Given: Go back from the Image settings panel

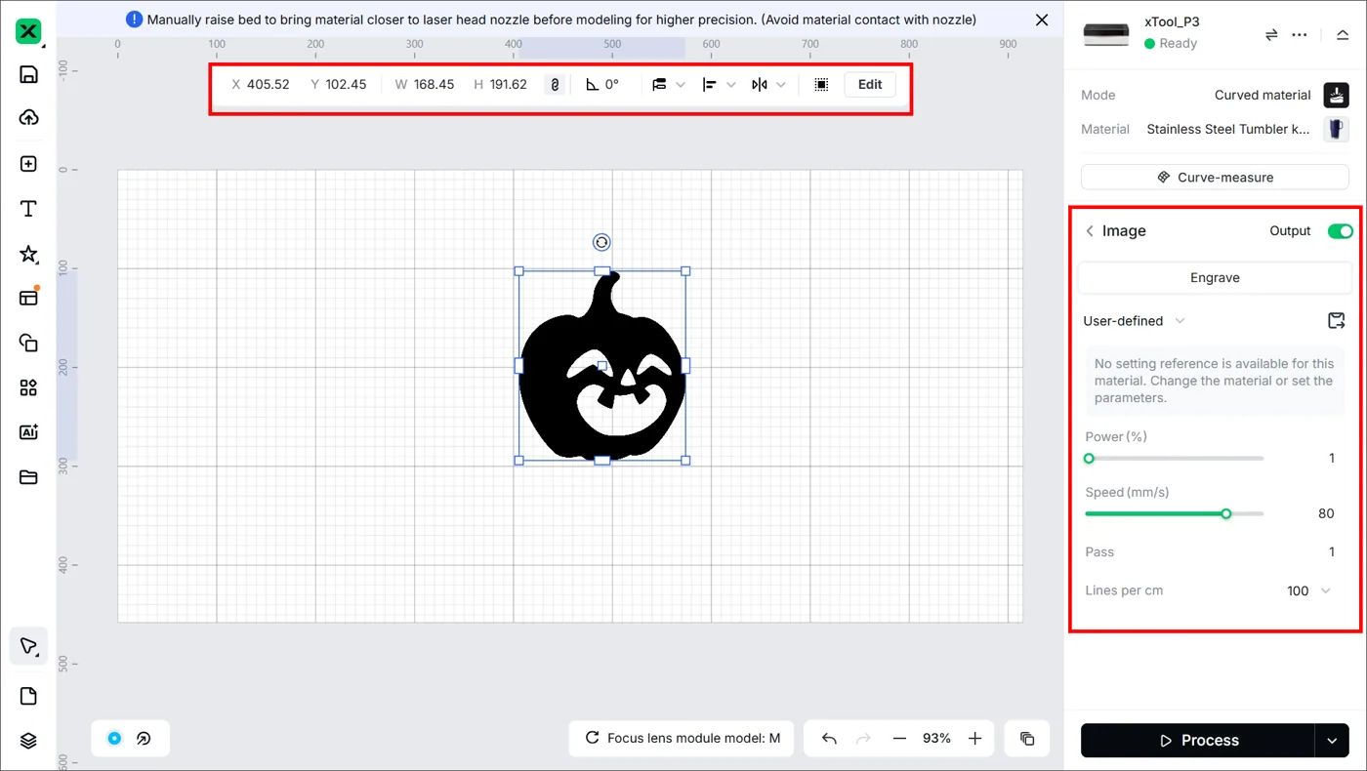Looking at the screenshot, I should [1090, 231].
